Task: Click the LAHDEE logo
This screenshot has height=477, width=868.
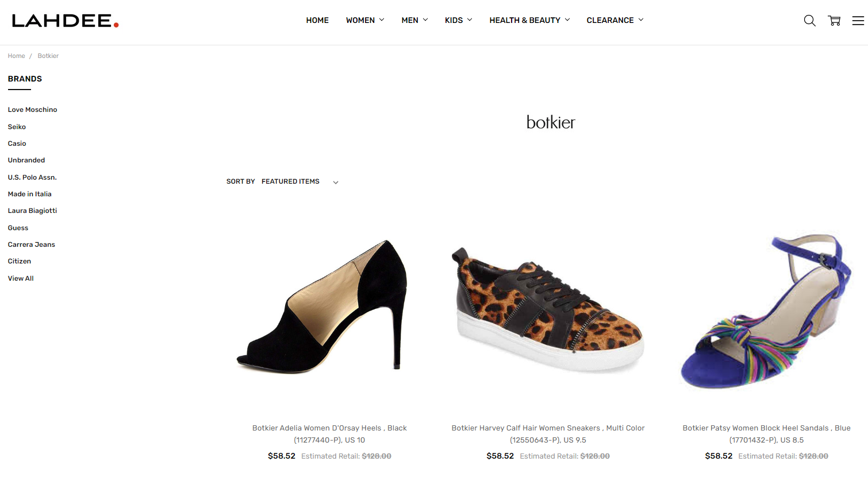Action: (x=65, y=21)
